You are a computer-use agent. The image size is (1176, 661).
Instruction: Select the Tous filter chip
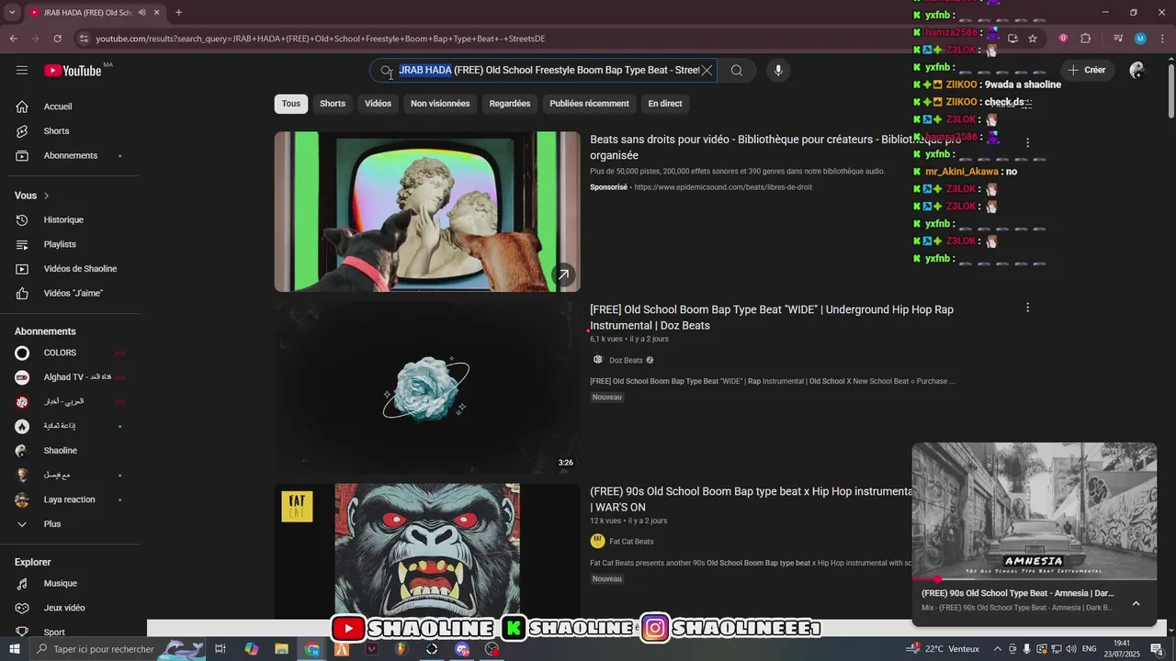tap(291, 104)
